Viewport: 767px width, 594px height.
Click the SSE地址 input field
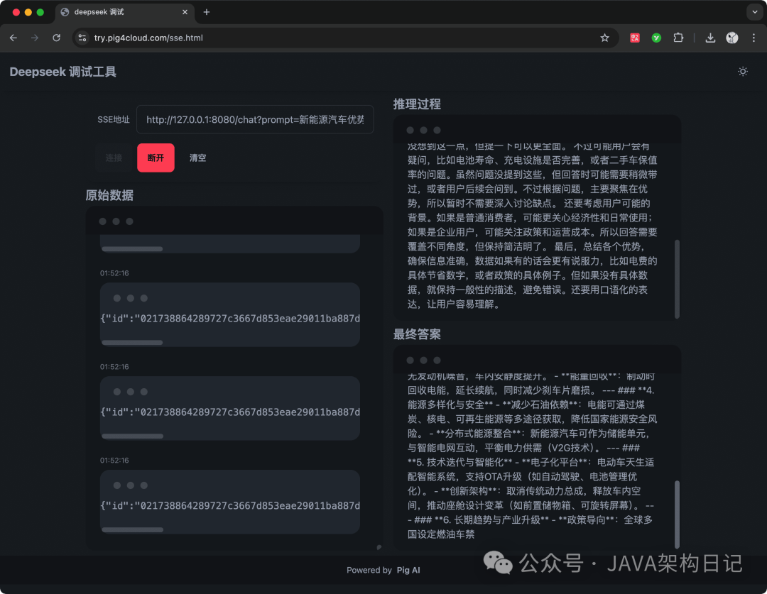(x=255, y=119)
